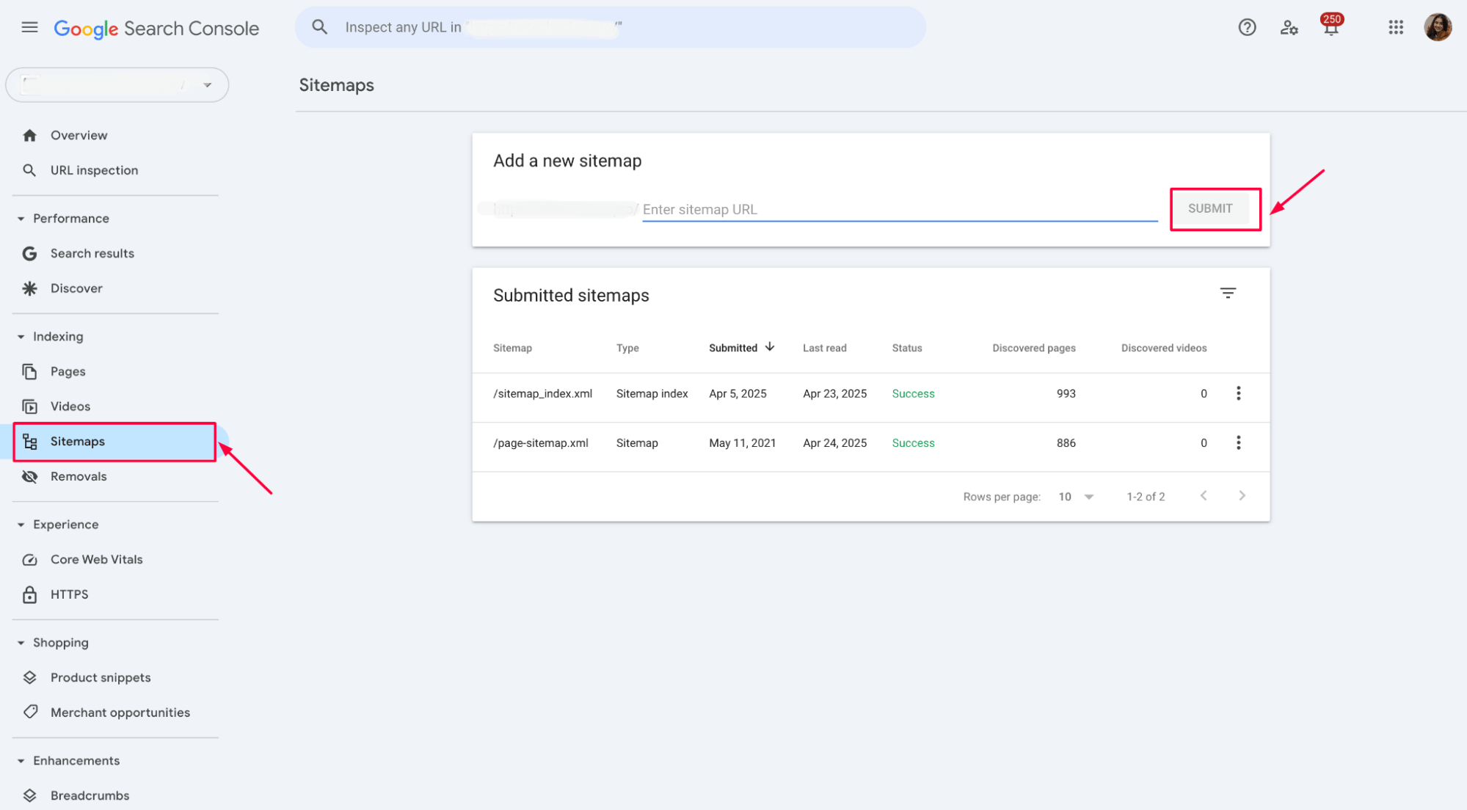Click discovered pages count 993
Image resolution: width=1467 pixels, height=810 pixels.
pos(1066,394)
